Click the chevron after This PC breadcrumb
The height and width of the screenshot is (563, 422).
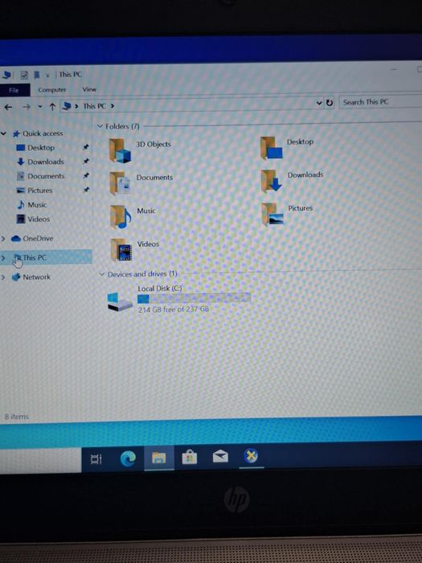pyautogui.click(x=113, y=106)
